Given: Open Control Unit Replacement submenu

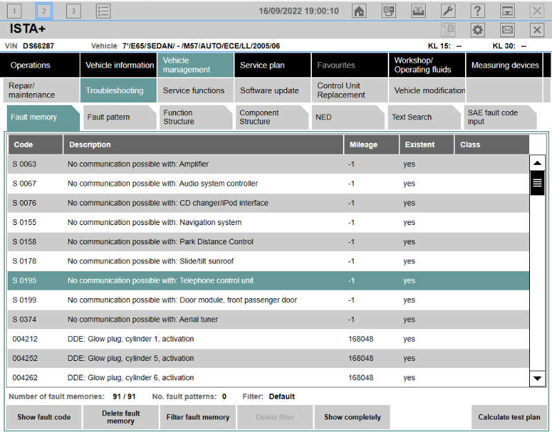Looking at the screenshot, I should point(350,90).
